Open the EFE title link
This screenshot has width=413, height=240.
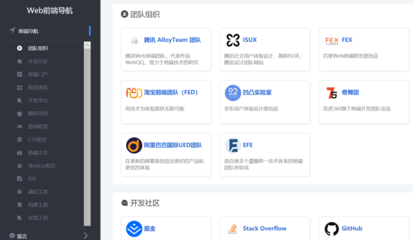[247, 145]
